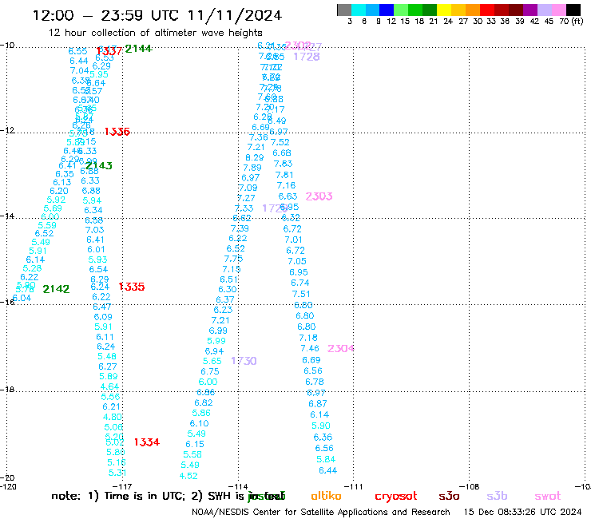Click the "-108" longitude axis label

[x=470, y=487]
